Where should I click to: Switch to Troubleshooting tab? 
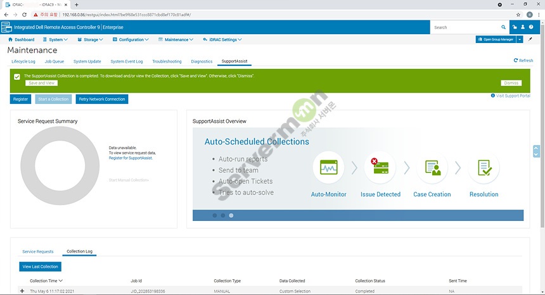click(x=167, y=61)
